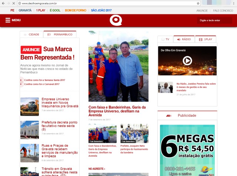Click the monitor icon on TV tab
237x176 pixels.
163,39
